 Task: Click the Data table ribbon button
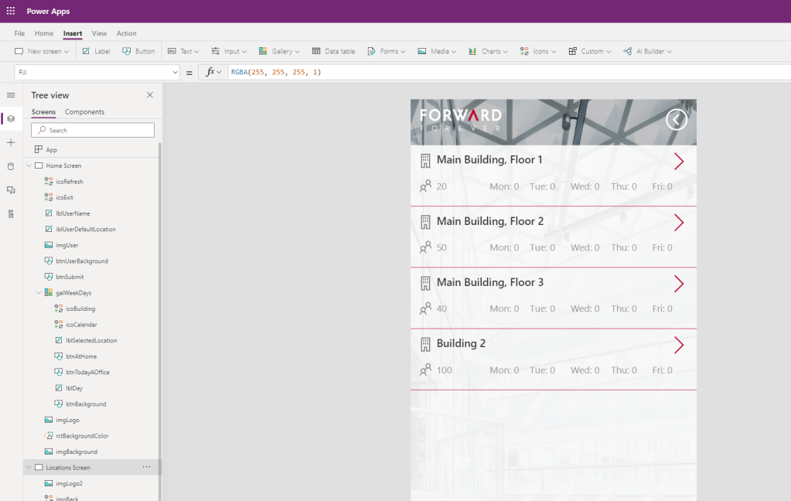point(333,52)
